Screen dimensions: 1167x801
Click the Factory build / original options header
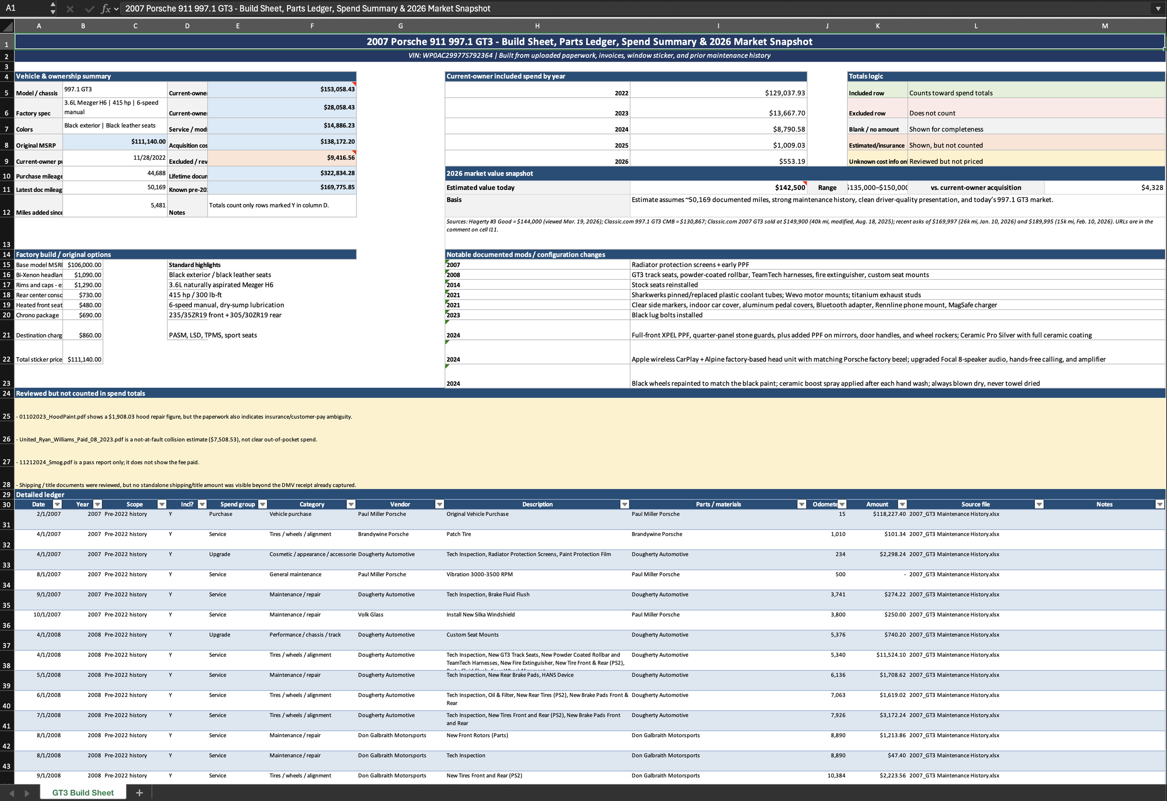pos(185,254)
